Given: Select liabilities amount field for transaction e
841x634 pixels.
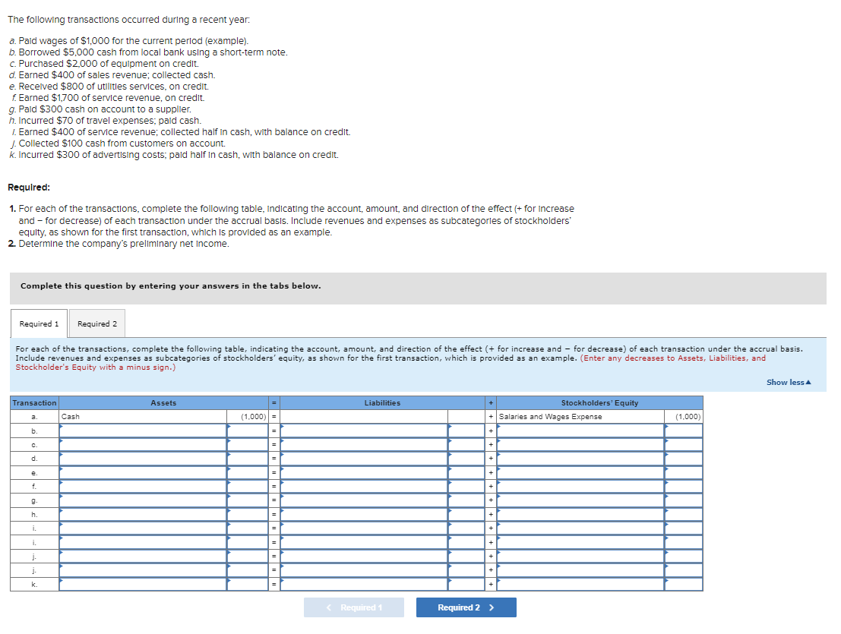Looking at the screenshot, I should click(466, 473).
